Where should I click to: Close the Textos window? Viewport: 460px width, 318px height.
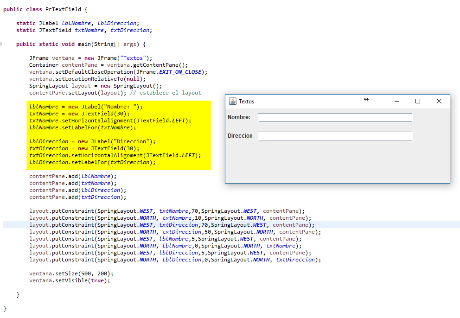(439, 101)
